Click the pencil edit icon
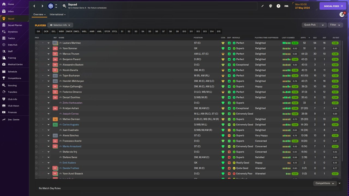The height and width of the screenshot is (196, 349). [x=263, y=6]
